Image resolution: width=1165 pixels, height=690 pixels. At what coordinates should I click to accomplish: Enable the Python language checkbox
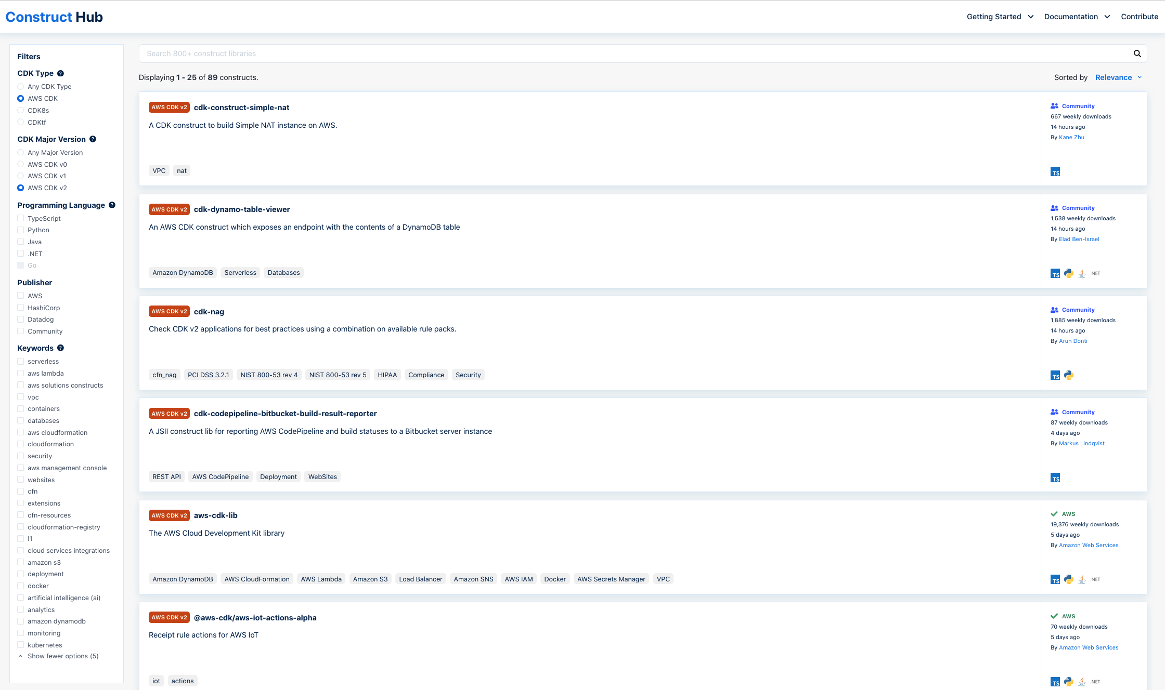click(x=21, y=230)
